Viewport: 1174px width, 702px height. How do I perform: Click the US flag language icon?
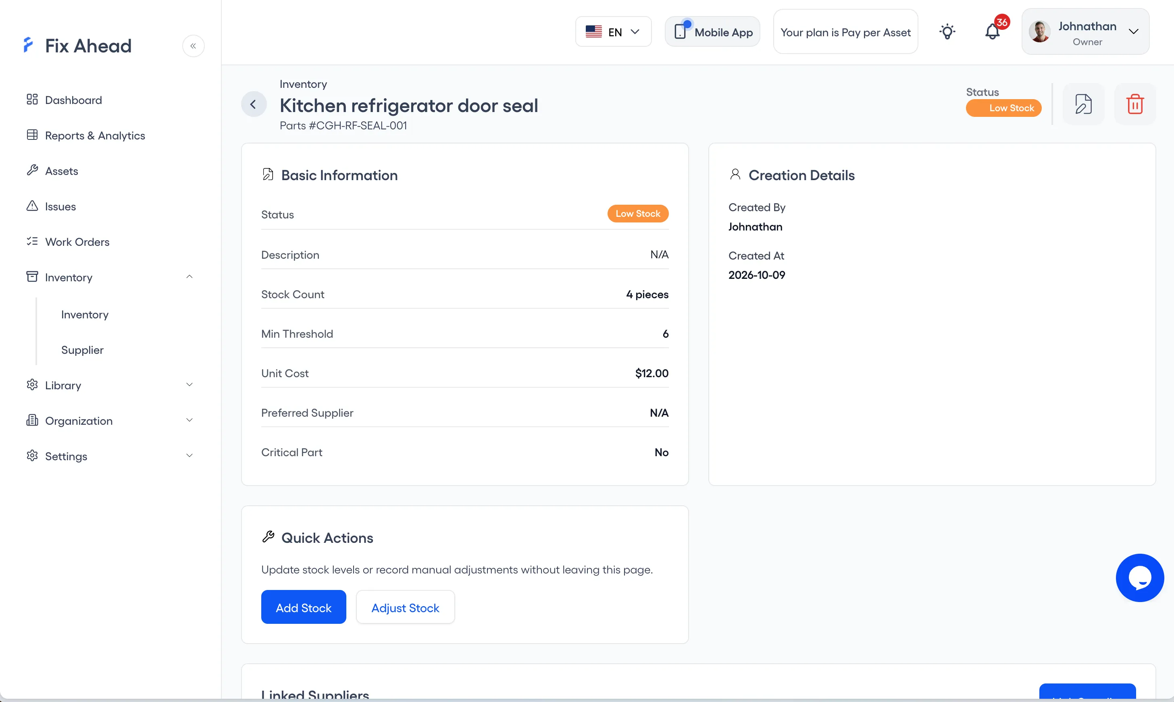[x=593, y=32]
